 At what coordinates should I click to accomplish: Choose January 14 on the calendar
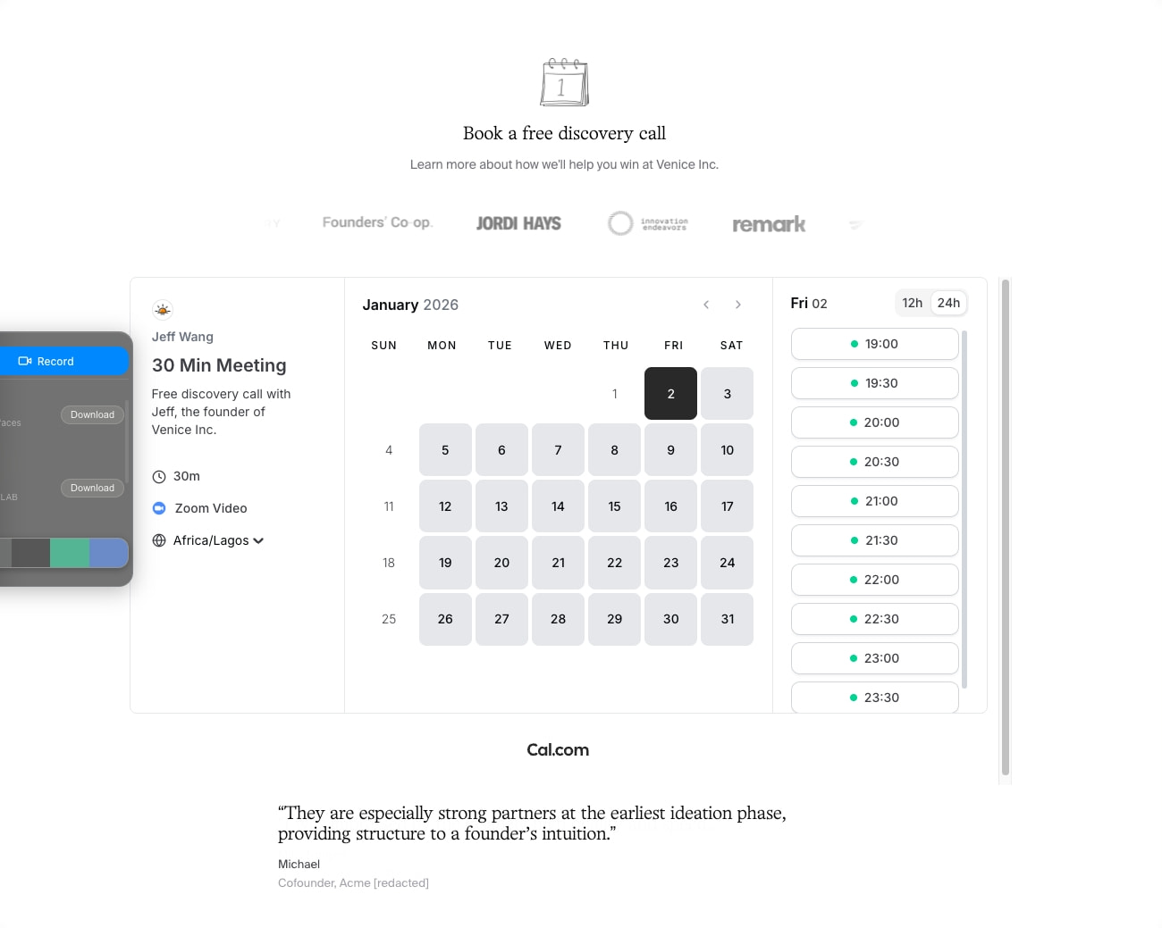point(558,506)
